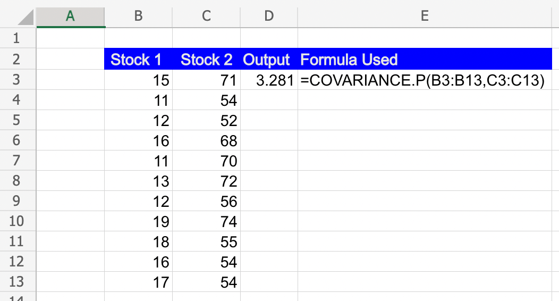Select cell C7 containing 70

pos(206,161)
